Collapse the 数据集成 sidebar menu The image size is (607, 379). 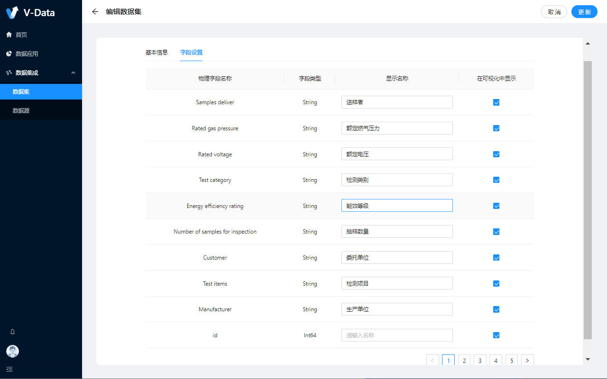[73, 72]
